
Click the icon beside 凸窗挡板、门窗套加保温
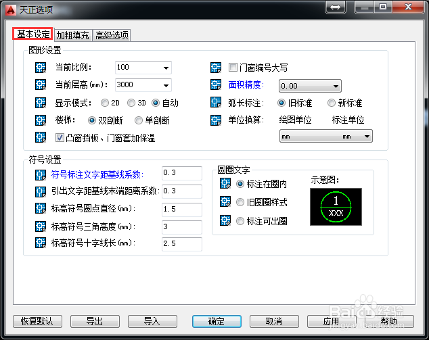point(41,137)
